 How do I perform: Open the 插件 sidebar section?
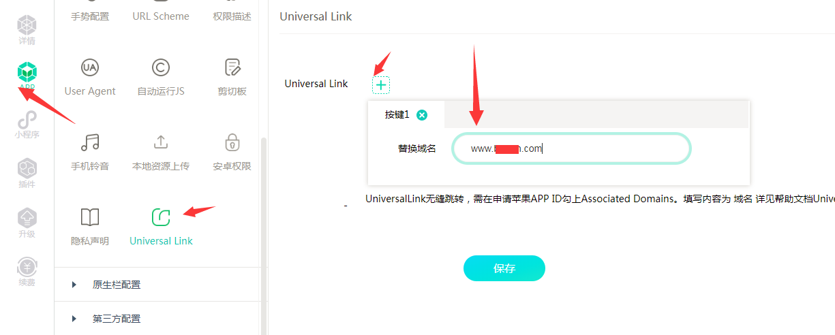point(27,174)
